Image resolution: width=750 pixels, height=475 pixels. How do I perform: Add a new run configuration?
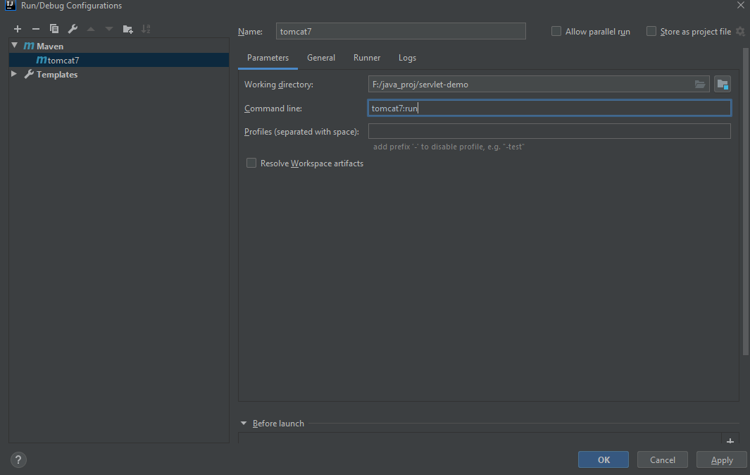18,29
